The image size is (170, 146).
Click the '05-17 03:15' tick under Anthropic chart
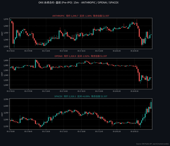[11, 51]
